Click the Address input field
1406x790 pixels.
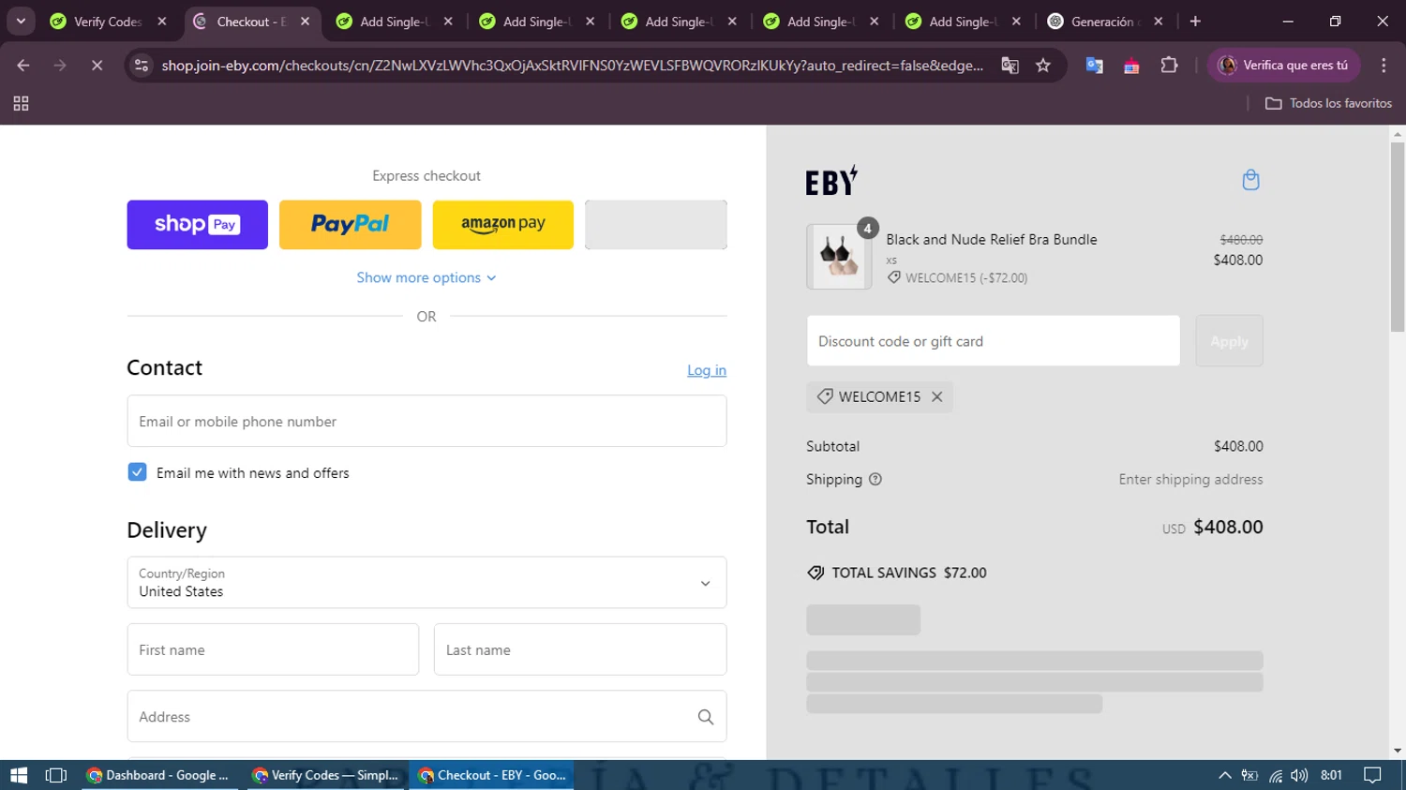[426, 716]
